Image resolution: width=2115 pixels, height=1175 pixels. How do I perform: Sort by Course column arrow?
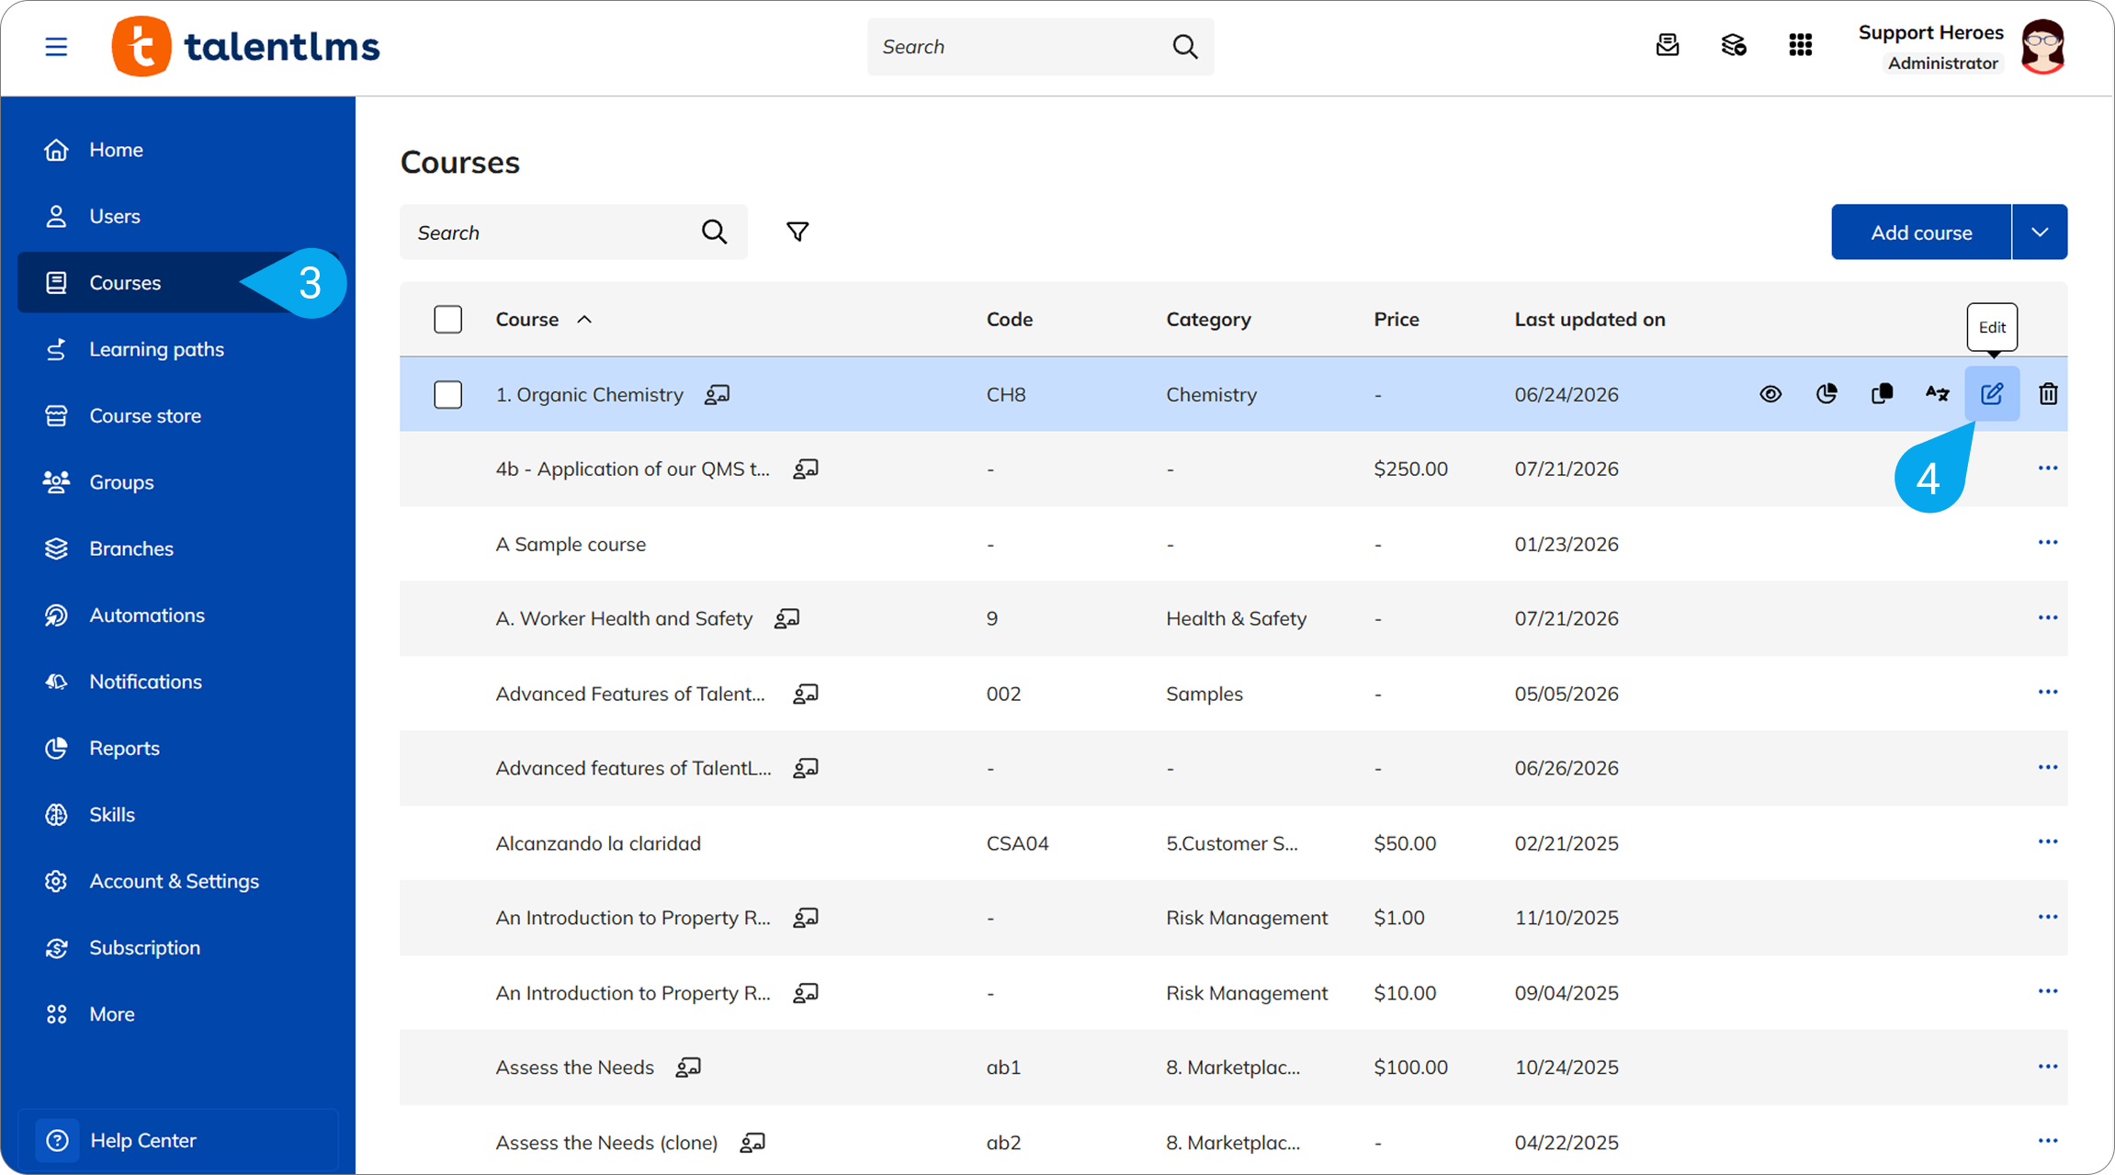584,320
